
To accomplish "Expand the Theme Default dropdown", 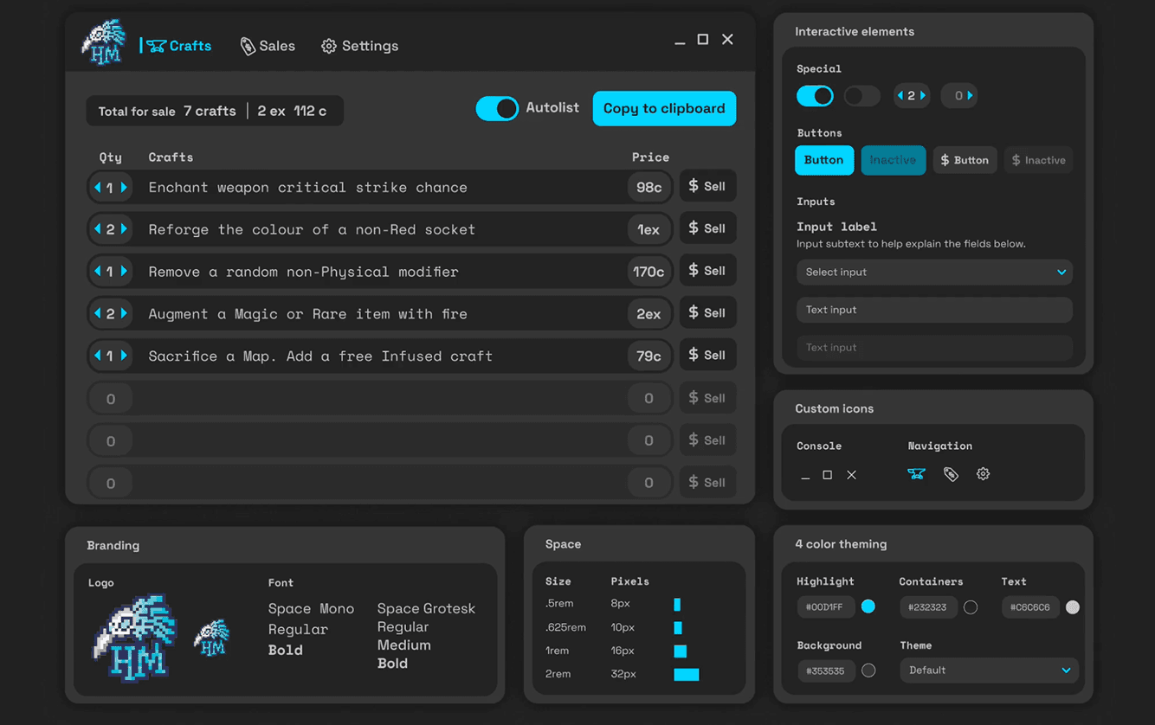I will 989,670.
